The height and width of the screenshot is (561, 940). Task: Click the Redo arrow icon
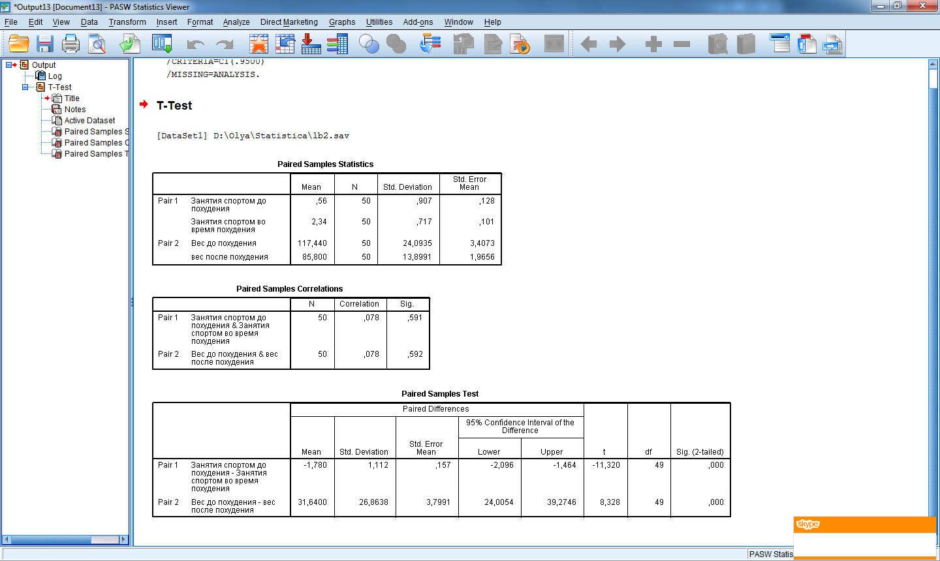click(x=225, y=44)
